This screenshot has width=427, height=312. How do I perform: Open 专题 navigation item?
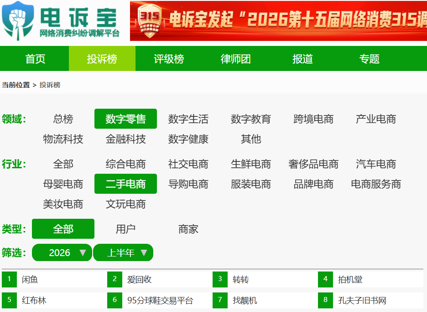tap(369, 59)
